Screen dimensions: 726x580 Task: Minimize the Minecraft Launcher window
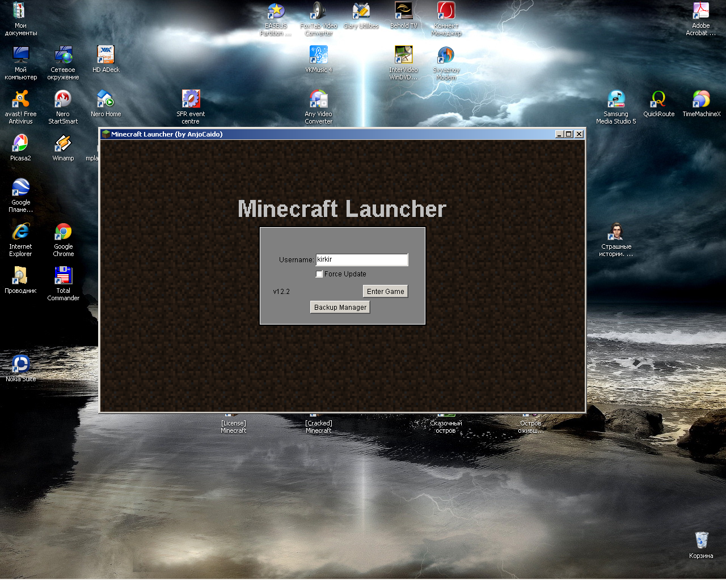[559, 134]
